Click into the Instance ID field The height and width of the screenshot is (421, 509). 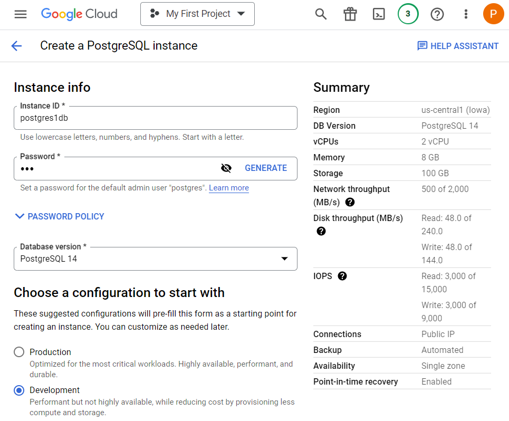click(x=156, y=118)
